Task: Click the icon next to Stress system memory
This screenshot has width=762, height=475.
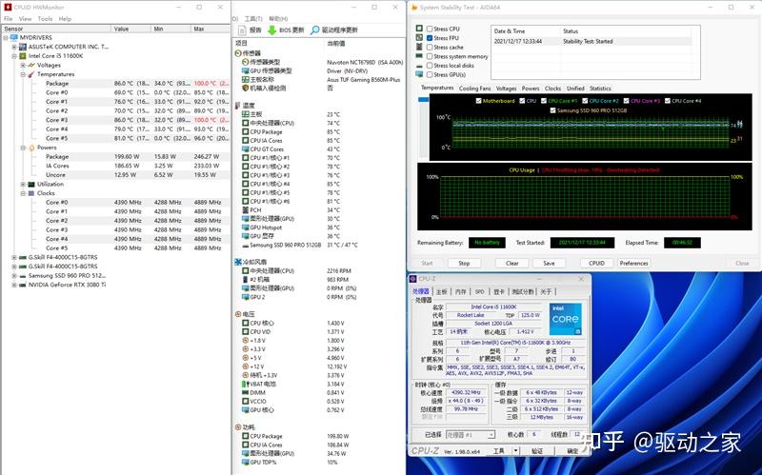Action: [x=419, y=56]
